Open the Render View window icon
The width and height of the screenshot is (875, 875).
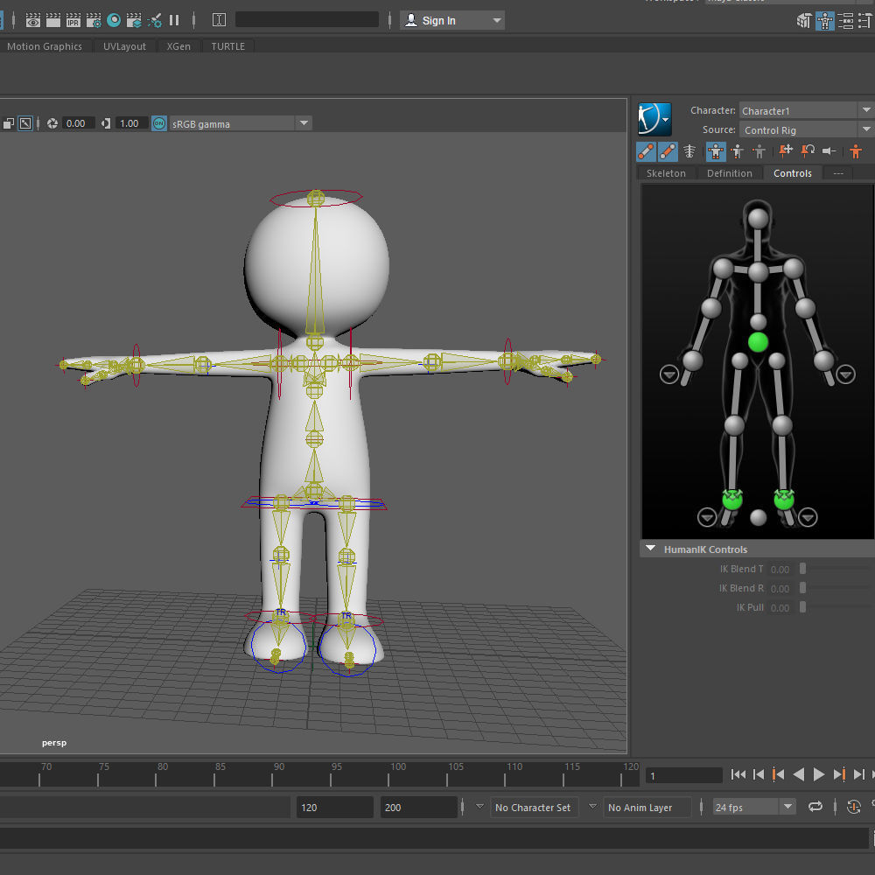[33, 21]
